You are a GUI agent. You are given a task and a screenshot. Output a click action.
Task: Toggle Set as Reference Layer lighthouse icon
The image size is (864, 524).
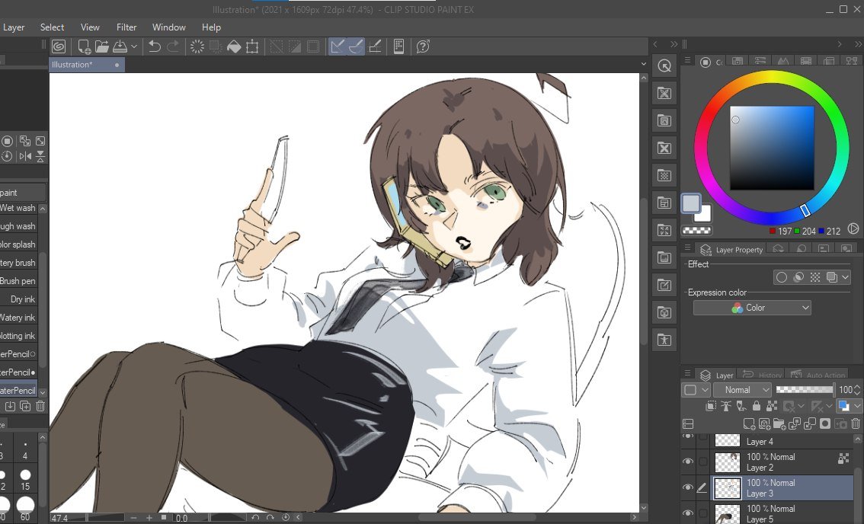coord(726,406)
